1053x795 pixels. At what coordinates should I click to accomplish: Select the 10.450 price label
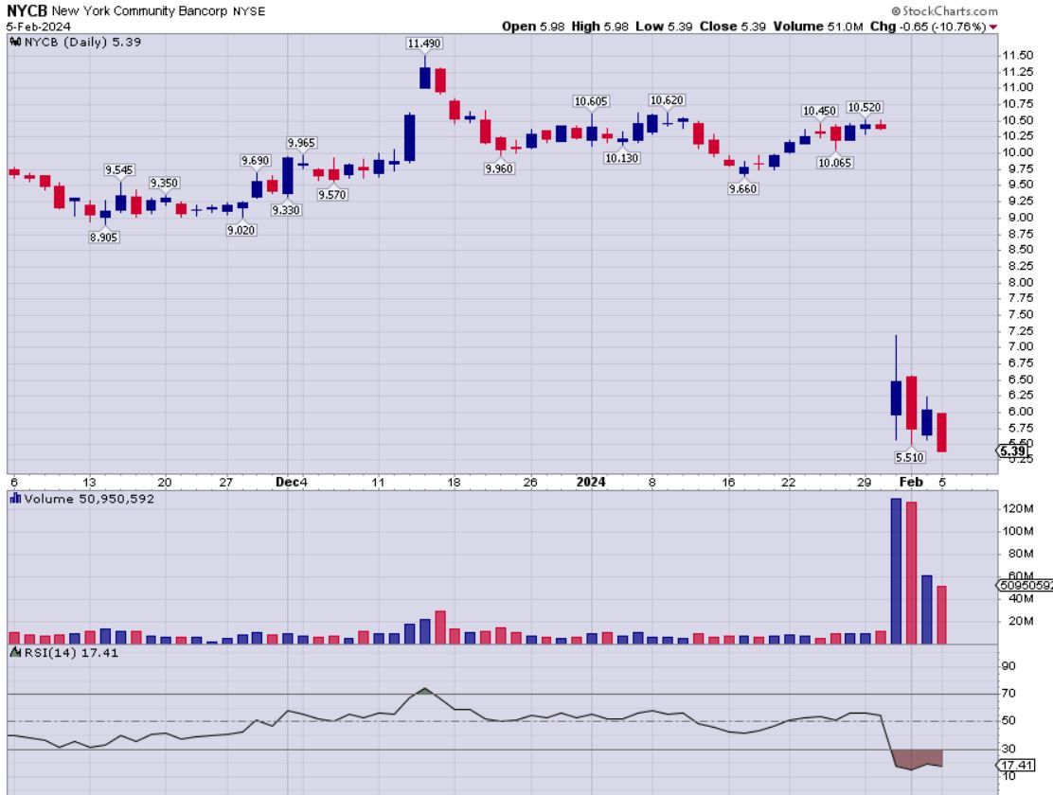point(819,111)
